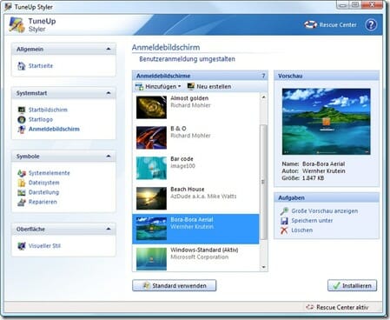Go to Systemelemente

49,173
